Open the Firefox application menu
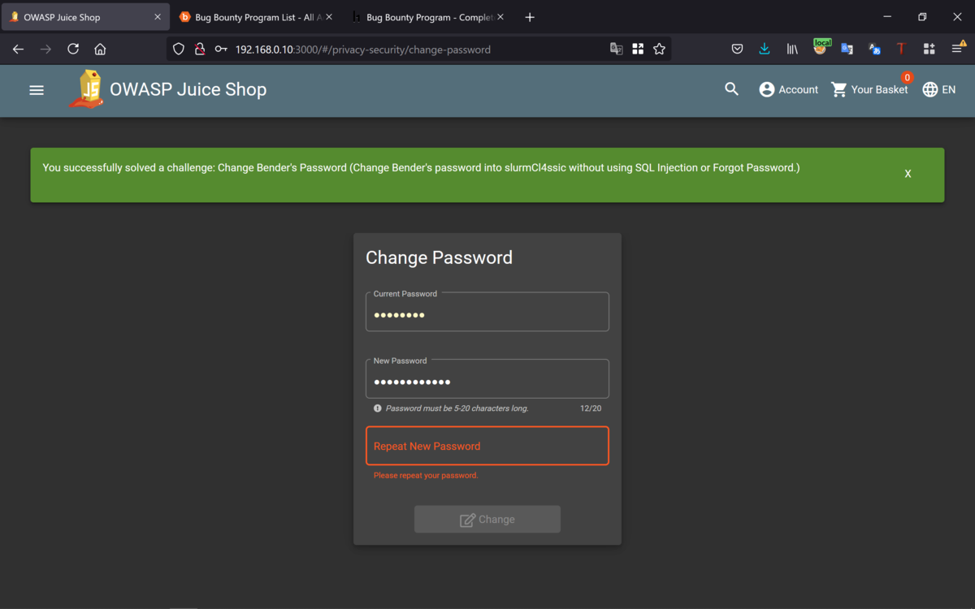975x609 pixels. (958, 49)
